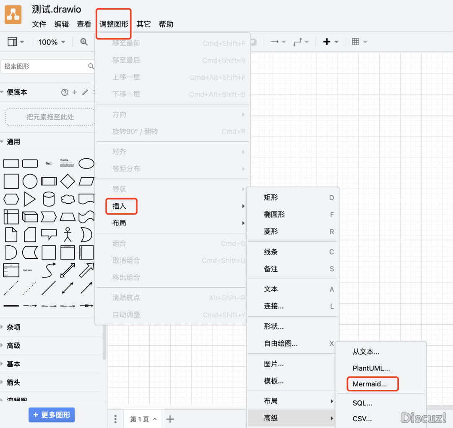Select the cylinder shape in the General palette
The image size is (453, 428).
coord(49,199)
